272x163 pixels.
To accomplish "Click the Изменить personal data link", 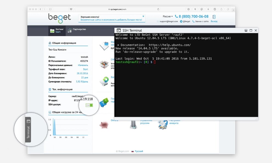I will [x=83, y=65].
